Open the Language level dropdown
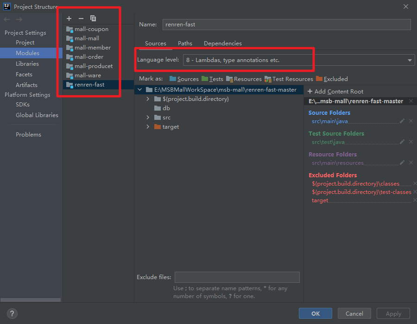 tap(299, 60)
